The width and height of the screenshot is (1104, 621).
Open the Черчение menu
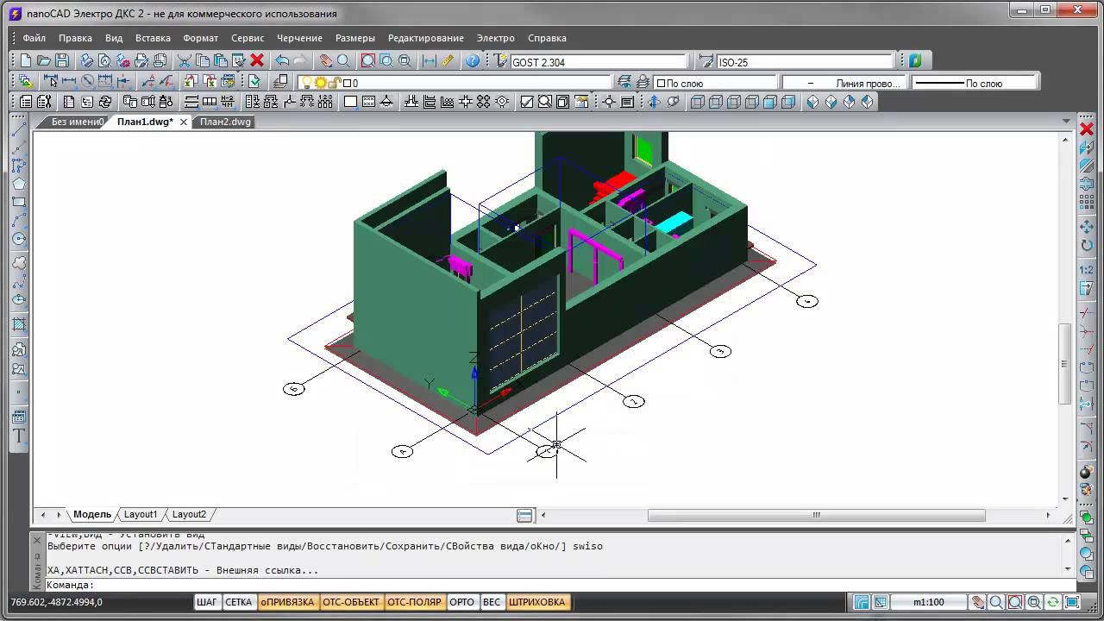click(299, 38)
